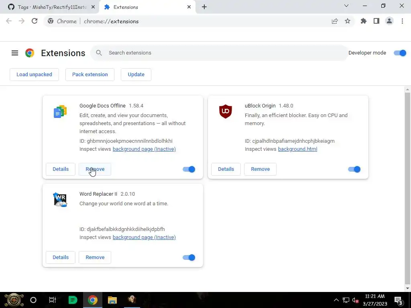This screenshot has height=308, width=411.
Task: Click the muted volume tray icon
Action: pos(356,300)
